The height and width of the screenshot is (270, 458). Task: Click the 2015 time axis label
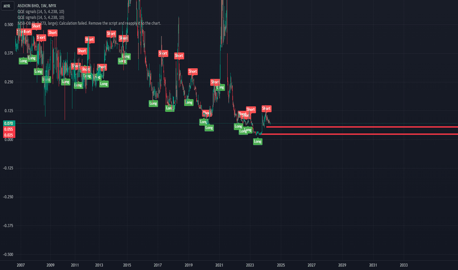click(x=127, y=265)
